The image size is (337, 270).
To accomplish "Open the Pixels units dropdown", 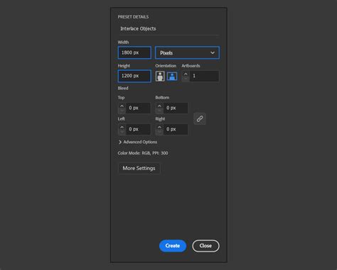I will pos(187,52).
